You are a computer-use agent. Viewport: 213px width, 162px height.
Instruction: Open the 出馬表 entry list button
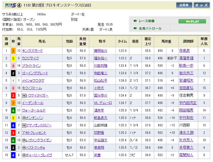click(184, 5)
